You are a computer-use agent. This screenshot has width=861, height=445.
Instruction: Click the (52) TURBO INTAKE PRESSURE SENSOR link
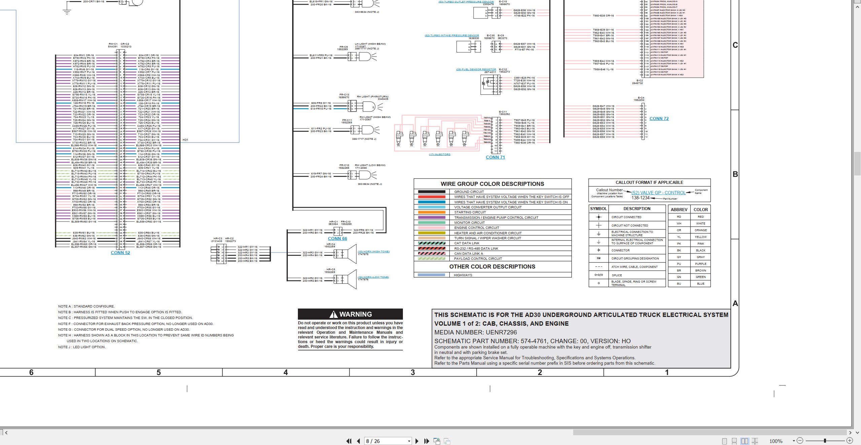point(452,36)
